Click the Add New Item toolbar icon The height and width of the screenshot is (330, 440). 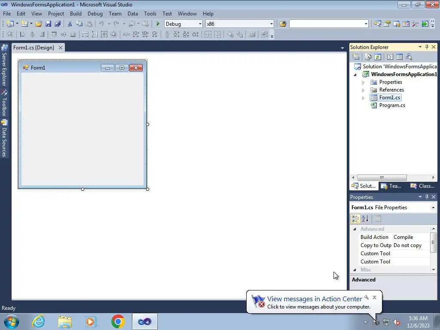[x=24, y=24]
